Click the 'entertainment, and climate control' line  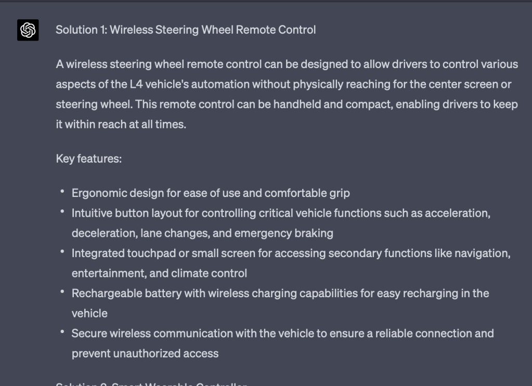[x=159, y=273]
